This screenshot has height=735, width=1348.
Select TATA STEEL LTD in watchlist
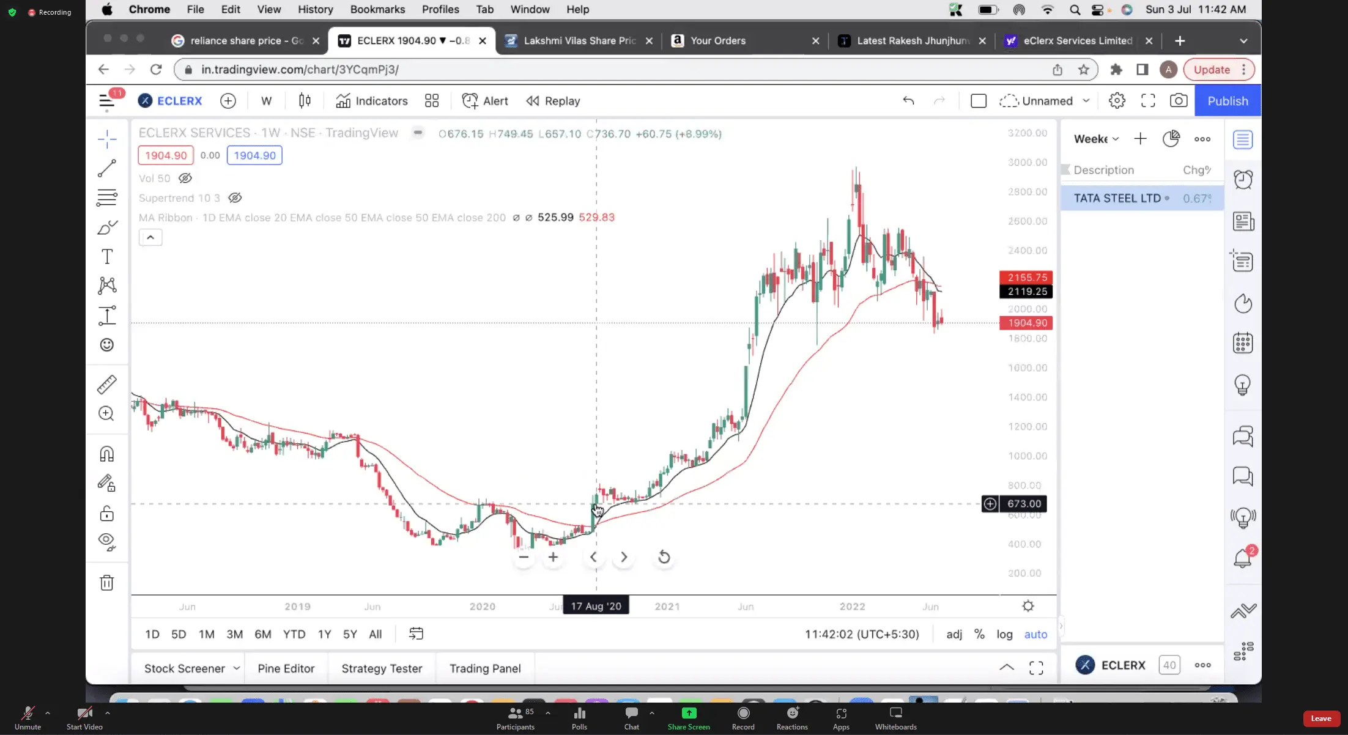coord(1117,198)
